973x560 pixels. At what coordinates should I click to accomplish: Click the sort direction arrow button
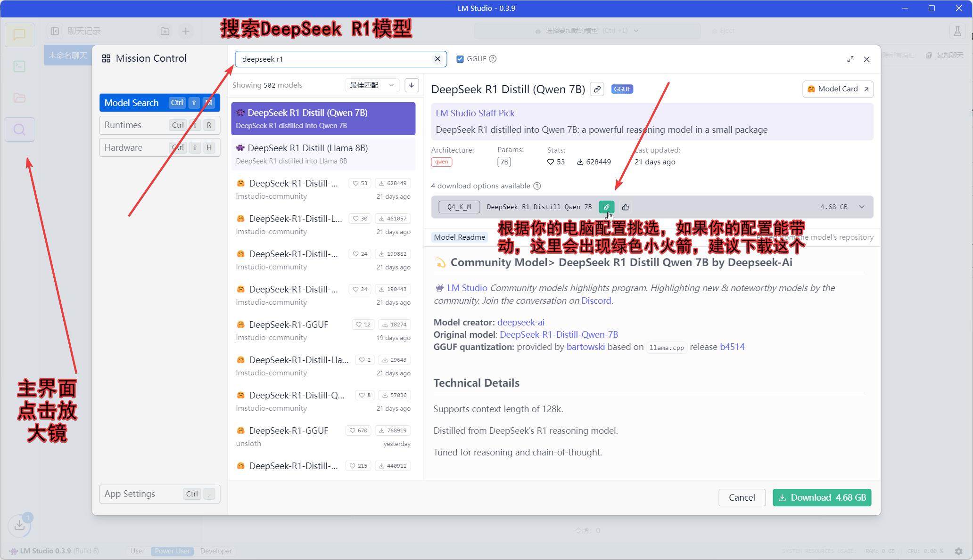[411, 85]
